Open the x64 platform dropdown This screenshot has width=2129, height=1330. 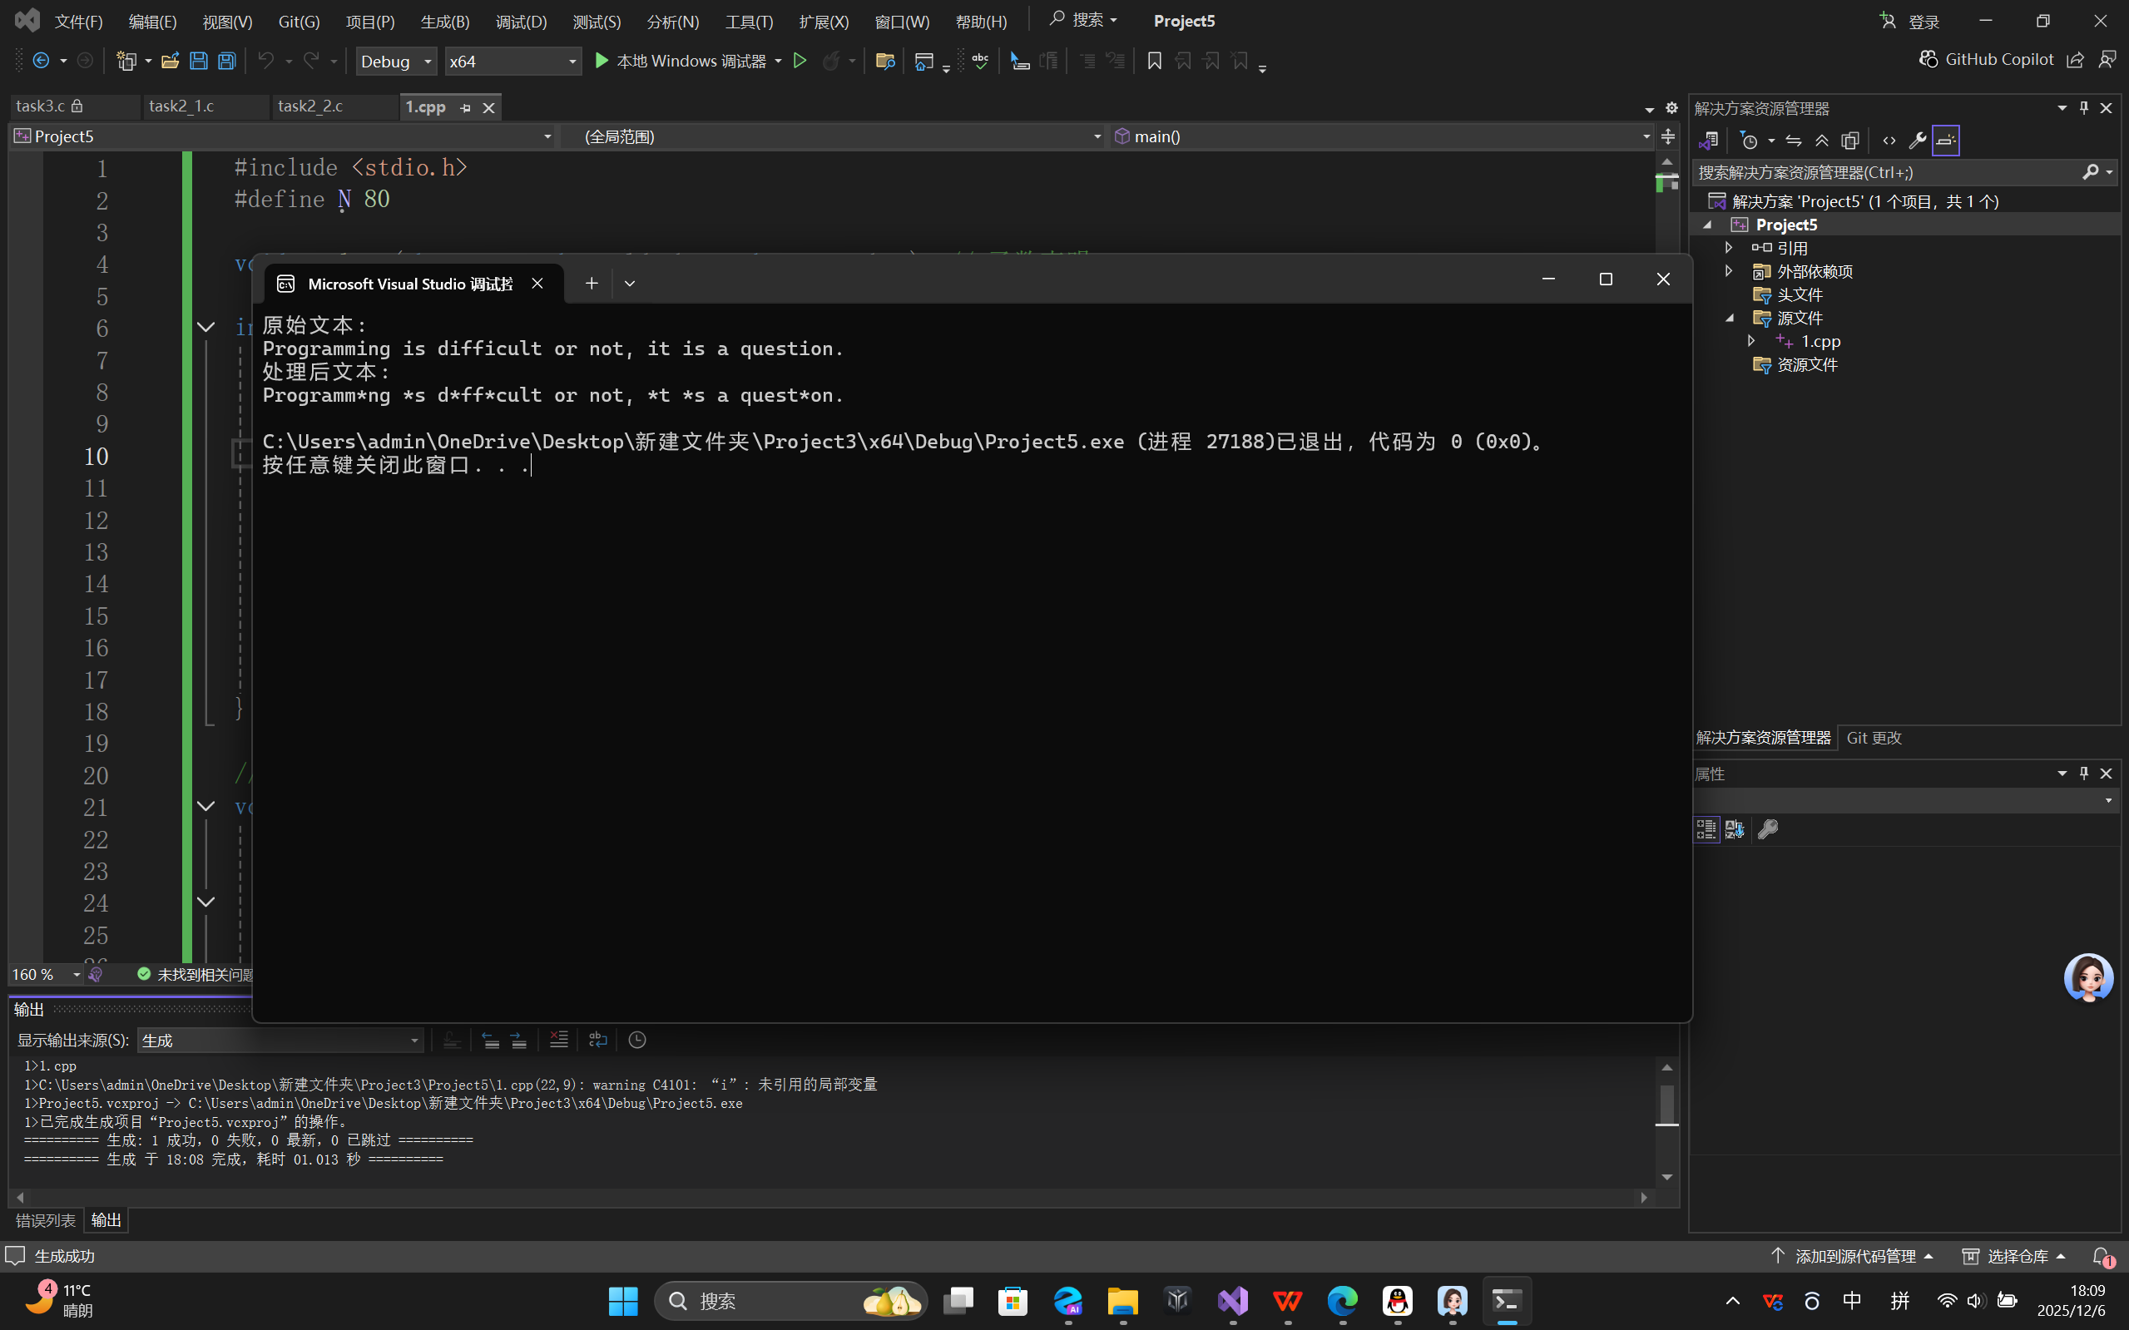point(512,61)
